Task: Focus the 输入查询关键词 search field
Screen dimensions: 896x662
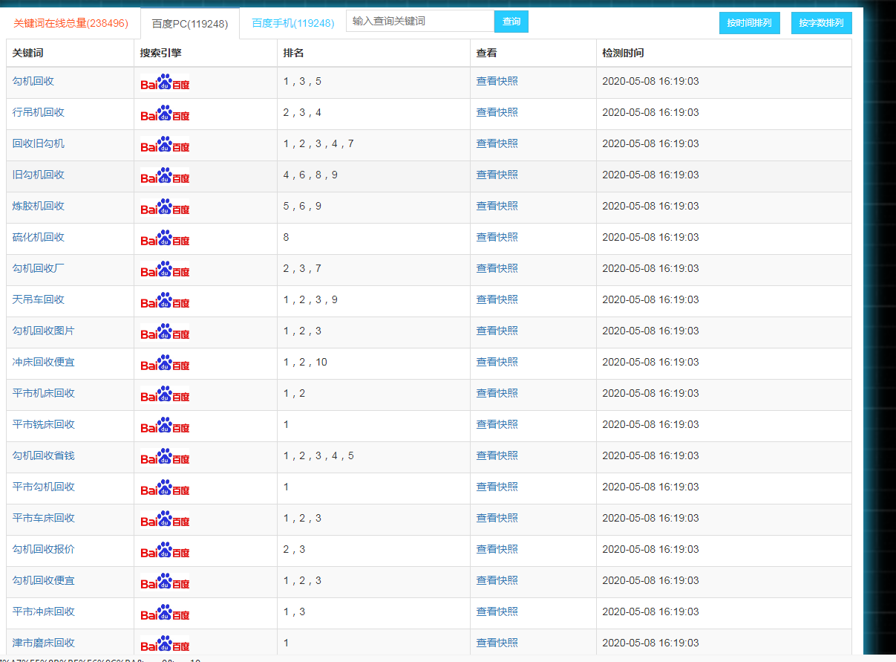Action: (420, 22)
